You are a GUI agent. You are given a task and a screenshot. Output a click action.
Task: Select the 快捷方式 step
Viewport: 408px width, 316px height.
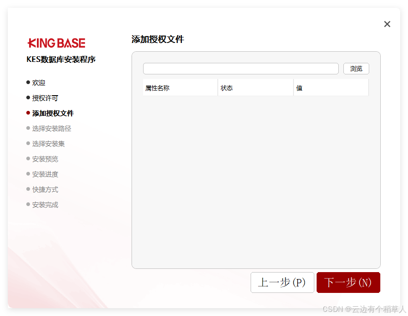tap(42, 189)
